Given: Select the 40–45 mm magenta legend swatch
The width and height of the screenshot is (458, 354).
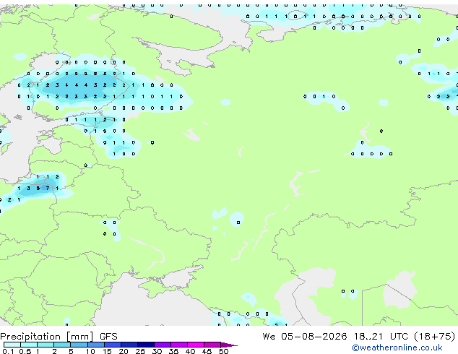Looking at the screenshot, I should (196, 345).
